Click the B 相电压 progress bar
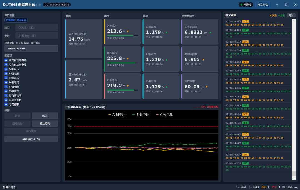The height and width of the screenshot is (190, 300). pos(123,63)
